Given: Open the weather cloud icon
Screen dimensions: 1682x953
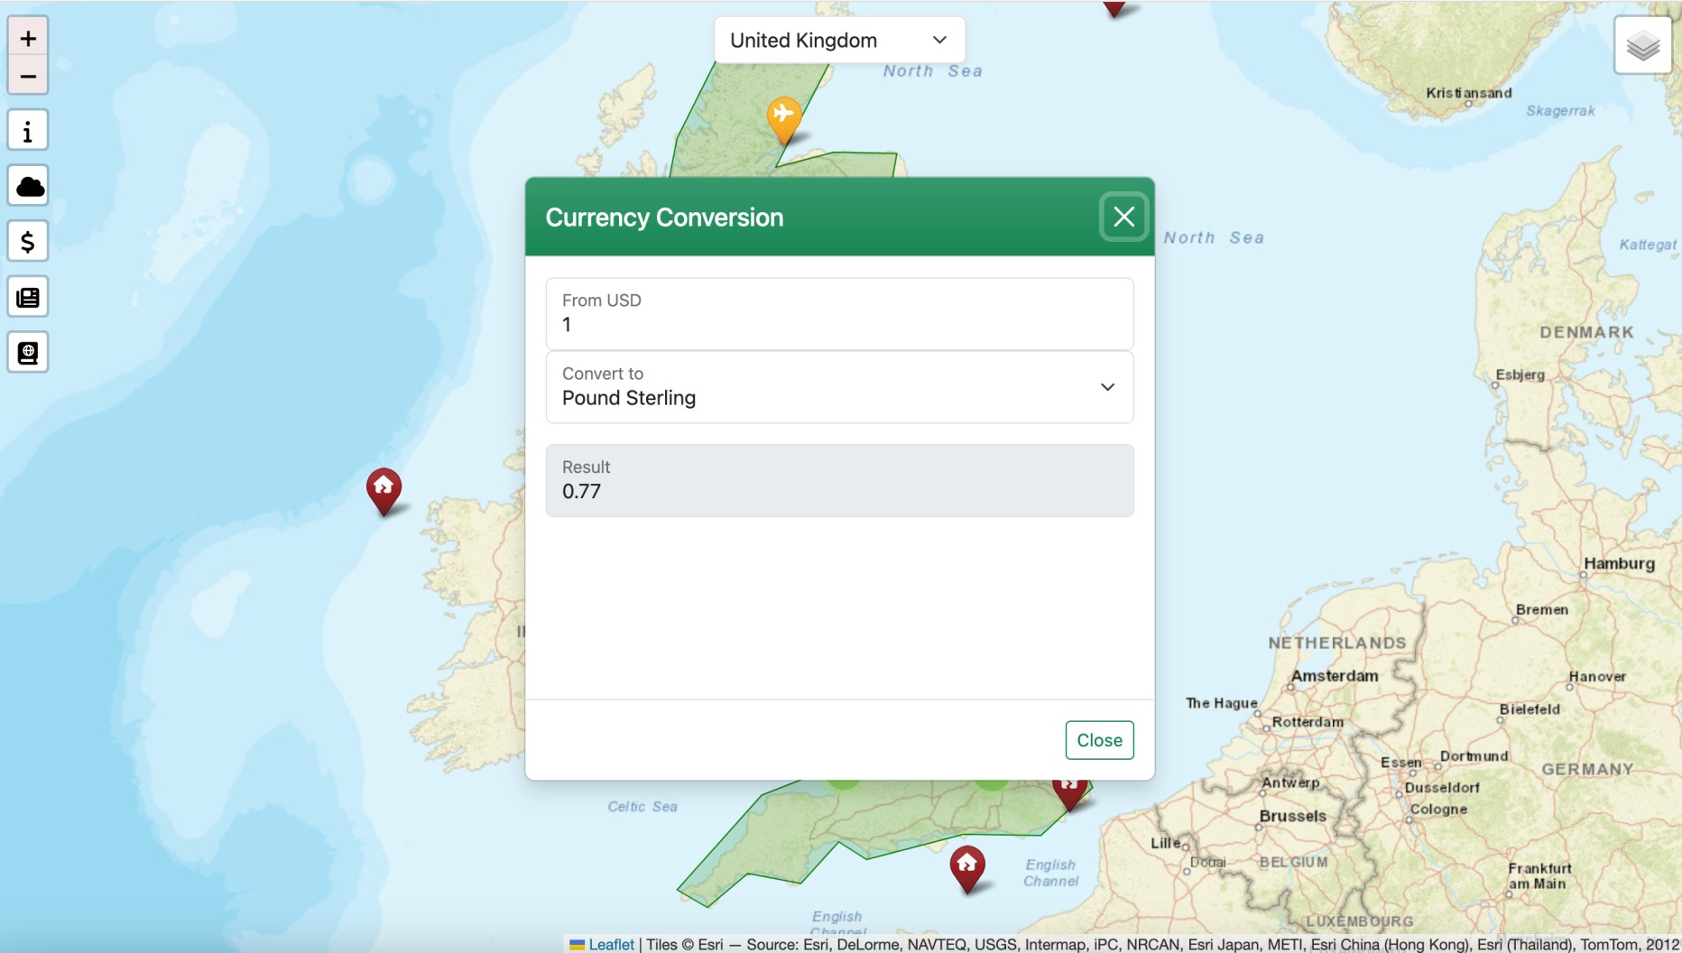Looking at the screenshot, I should pos(28,187).
